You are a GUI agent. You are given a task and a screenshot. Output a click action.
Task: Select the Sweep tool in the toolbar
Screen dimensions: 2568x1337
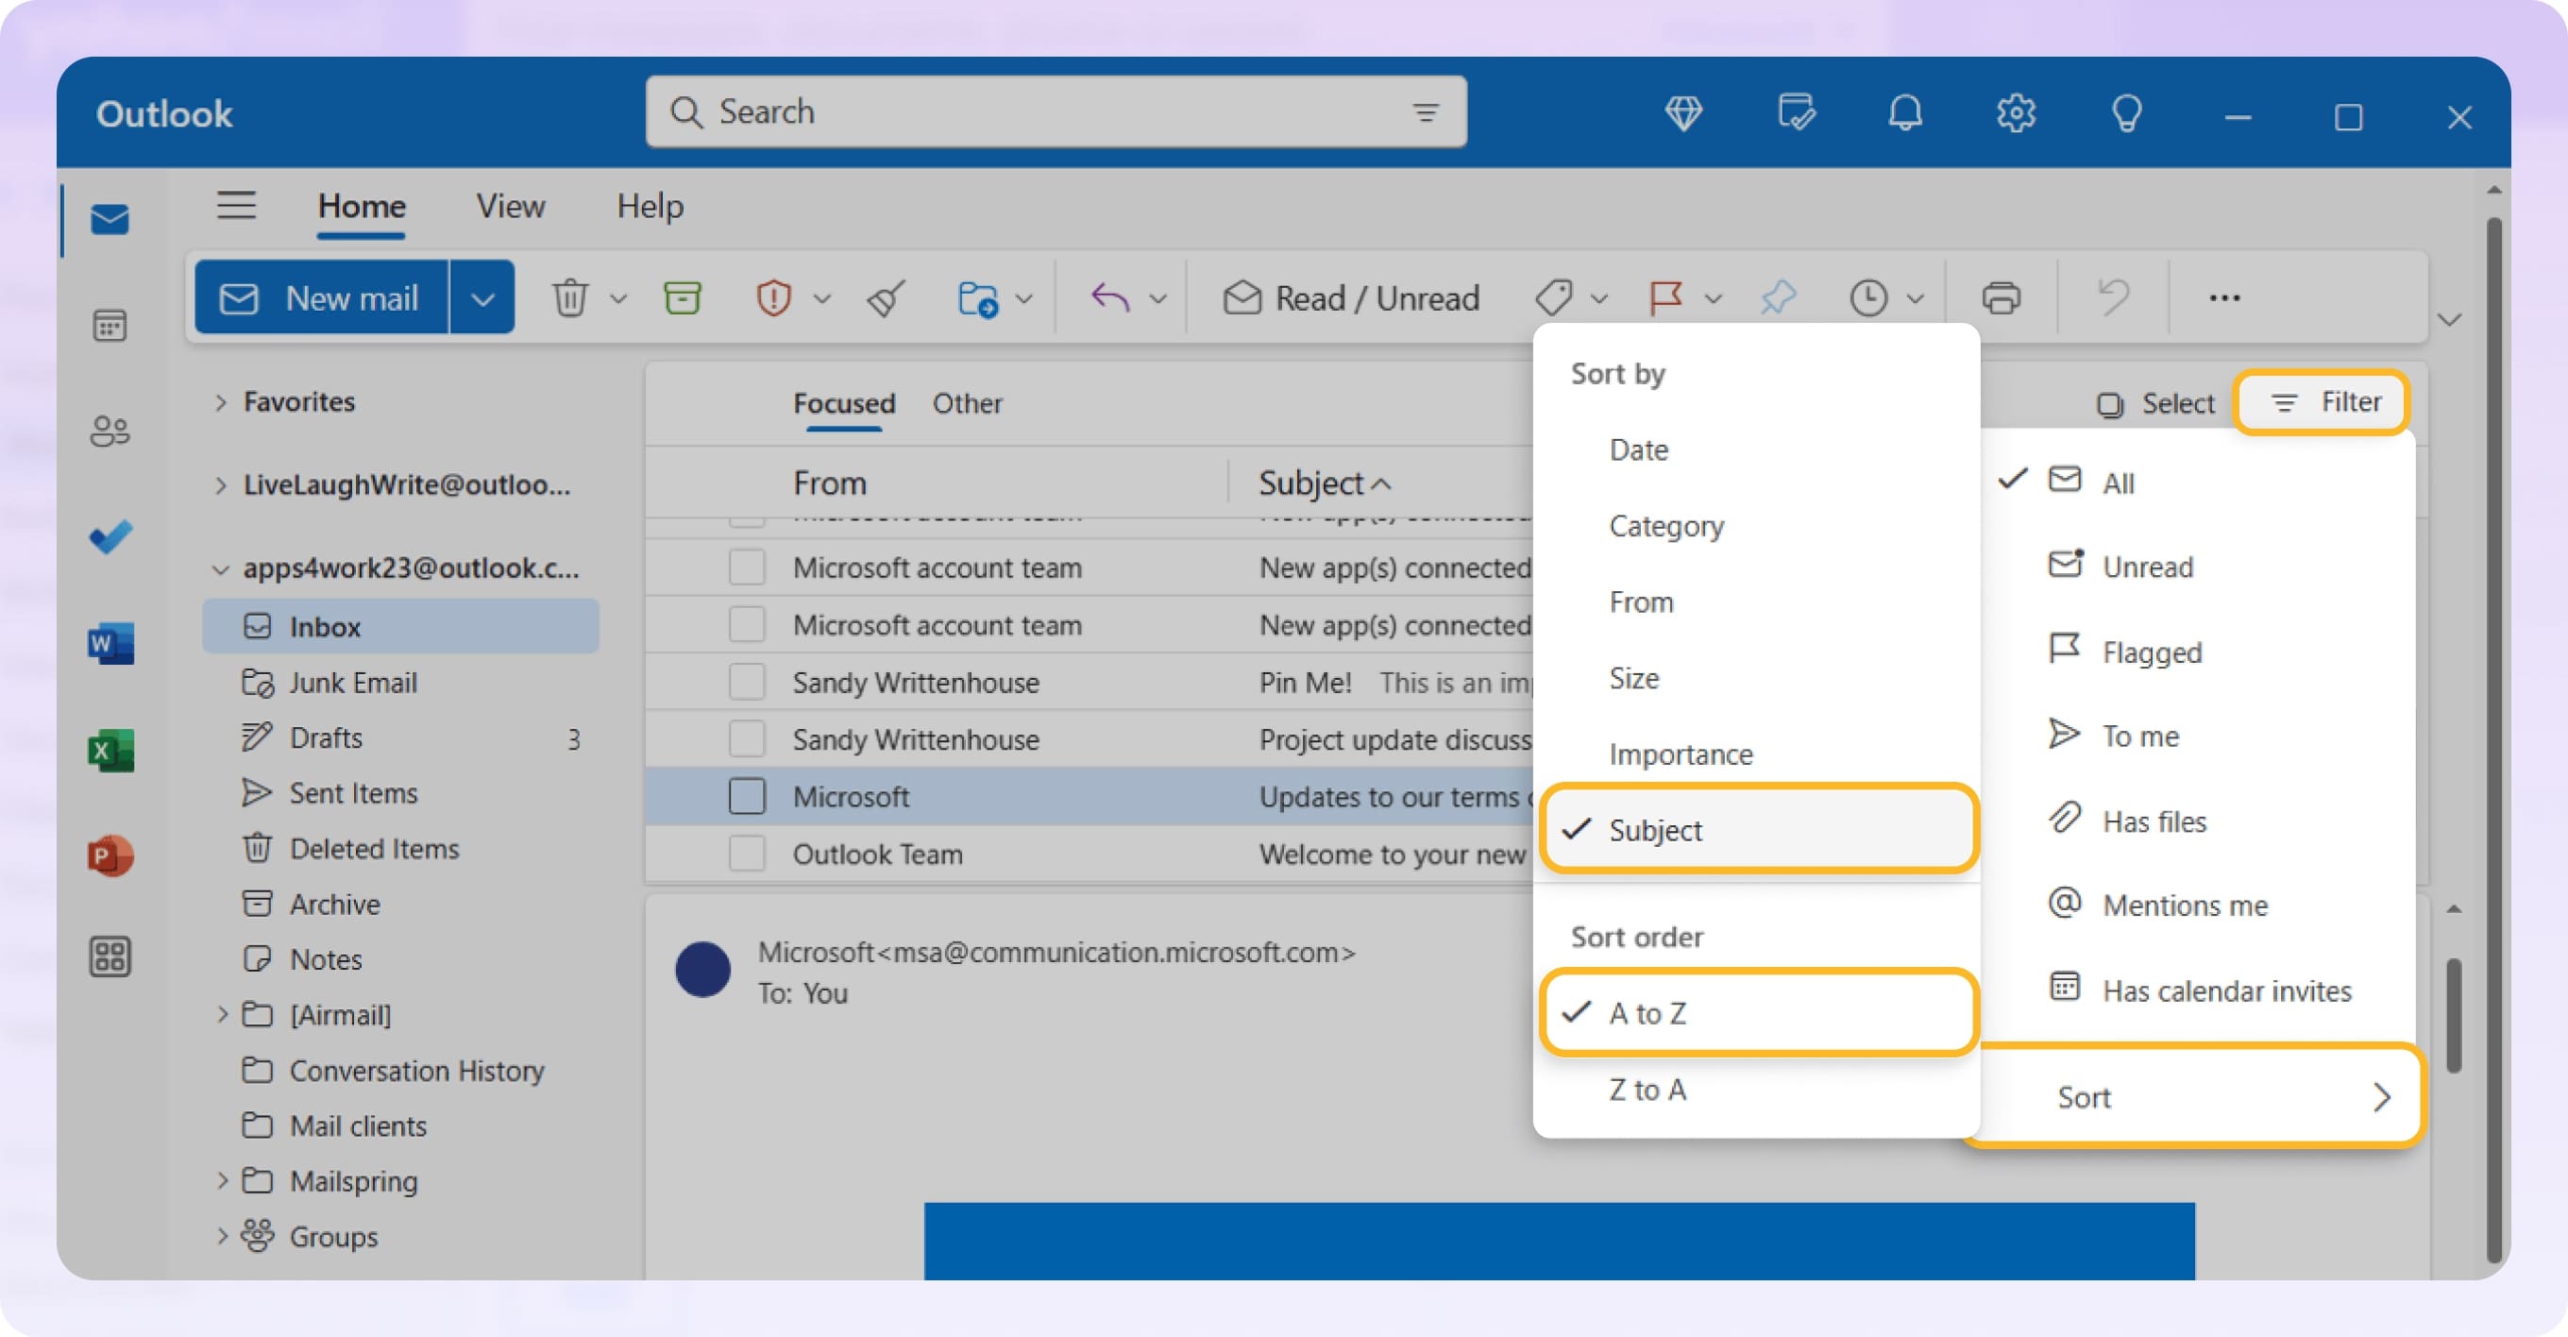[x=886, y=297]
